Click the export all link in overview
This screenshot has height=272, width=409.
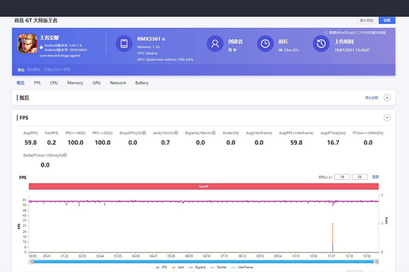pyautogui.click(x=372, y=98)
